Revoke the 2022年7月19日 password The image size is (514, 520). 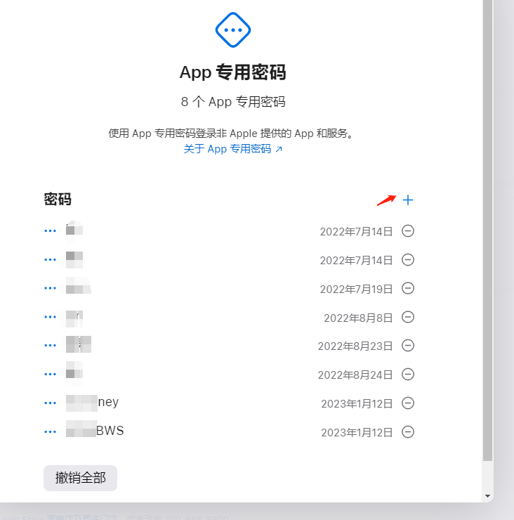(408, 288)
